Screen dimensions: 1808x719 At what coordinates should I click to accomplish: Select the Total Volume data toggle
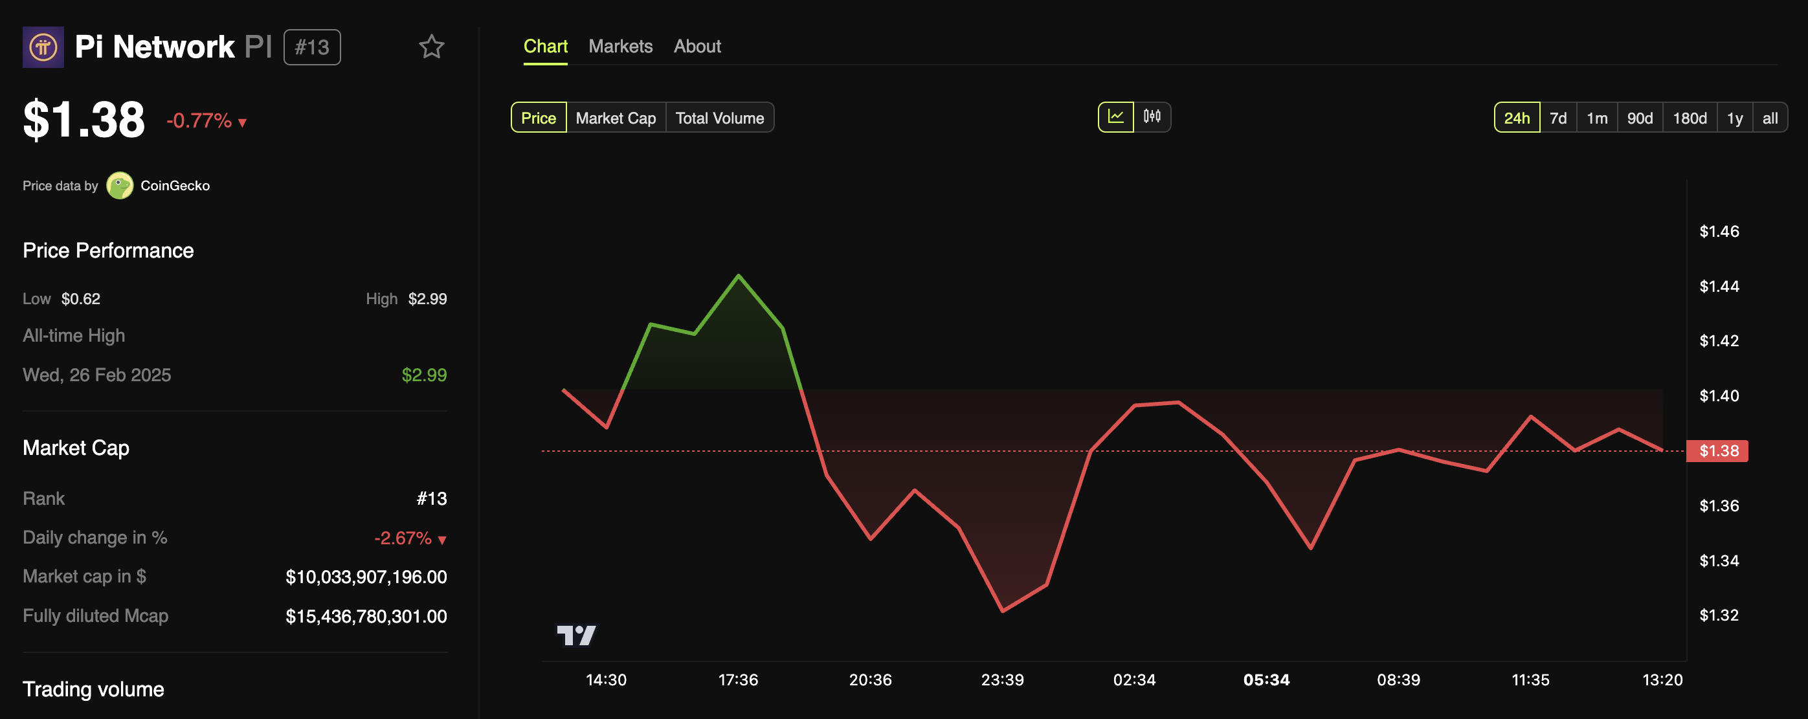click(719, 118)
